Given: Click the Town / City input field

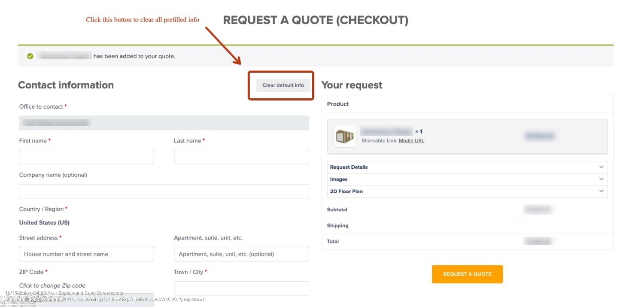Looking at the screenshot, I should click(x=241, y=288).
